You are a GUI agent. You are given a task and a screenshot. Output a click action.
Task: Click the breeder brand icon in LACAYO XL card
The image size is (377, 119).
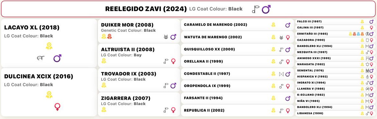(x=41, y=58)
